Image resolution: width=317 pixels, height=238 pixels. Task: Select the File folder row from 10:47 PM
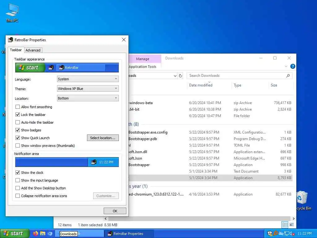(210, 116)
